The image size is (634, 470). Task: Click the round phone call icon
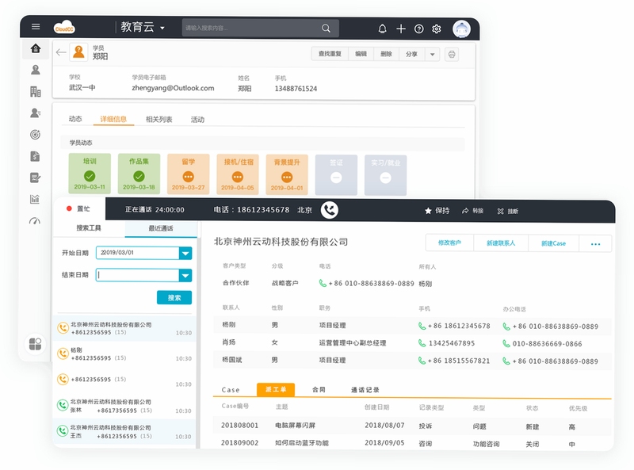pos(330,210)
